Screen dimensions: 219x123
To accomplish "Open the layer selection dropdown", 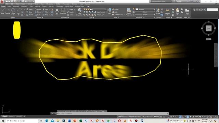I will pyautogui.click(x=95, y=9).
